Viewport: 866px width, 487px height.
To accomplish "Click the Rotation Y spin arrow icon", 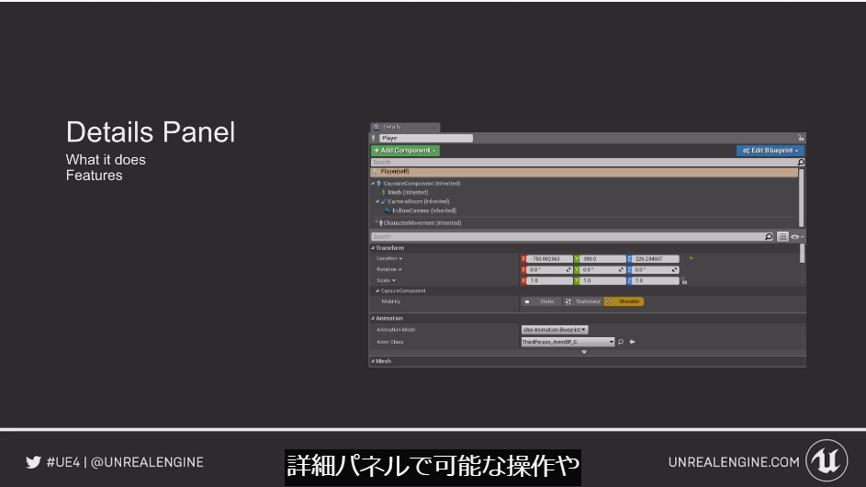I will pyautogui.click(x=622, y=270).
